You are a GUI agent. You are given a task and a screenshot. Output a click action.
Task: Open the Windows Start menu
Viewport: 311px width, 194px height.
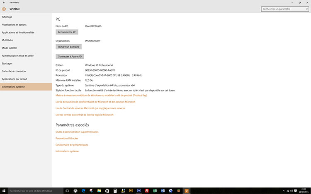4,191
